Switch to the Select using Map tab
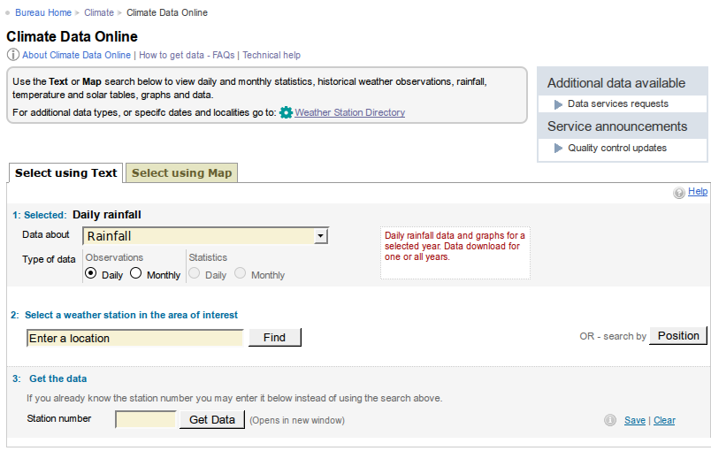711x451 pixels. pos(181,173)
